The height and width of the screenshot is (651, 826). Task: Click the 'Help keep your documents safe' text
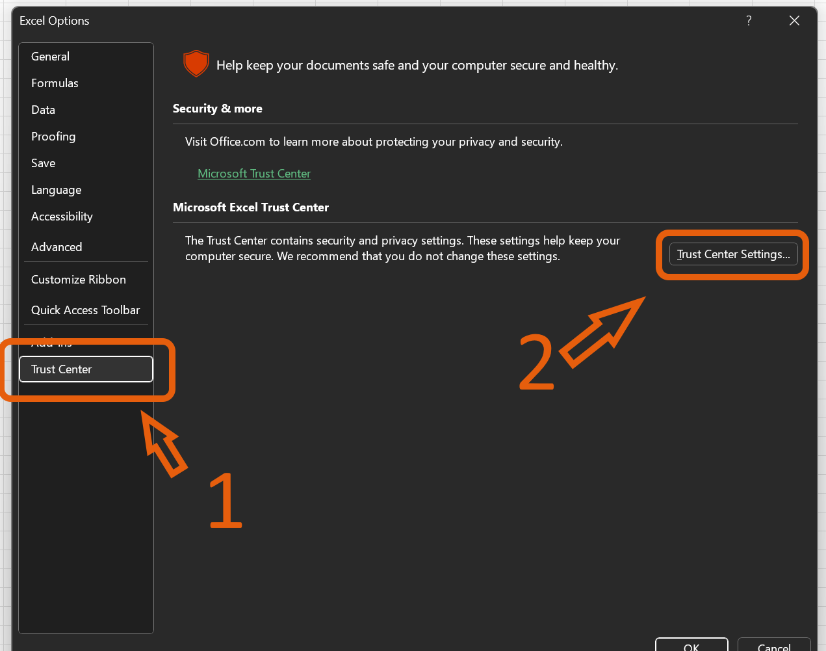[x=417, y=65]
